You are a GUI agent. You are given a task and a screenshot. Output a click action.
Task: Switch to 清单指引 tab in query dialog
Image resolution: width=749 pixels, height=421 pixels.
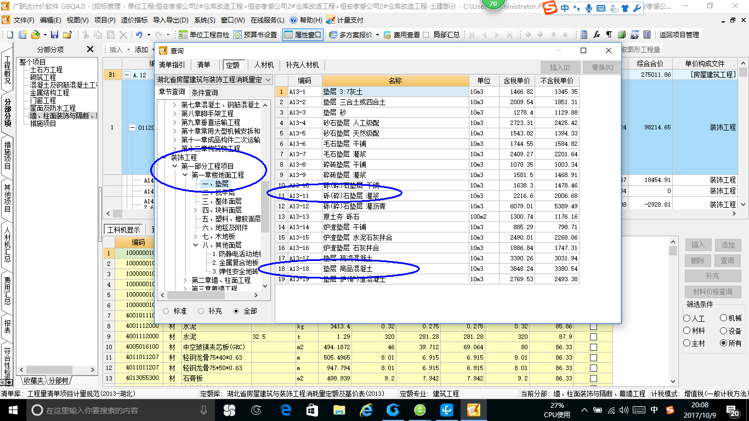coord(172,65)
